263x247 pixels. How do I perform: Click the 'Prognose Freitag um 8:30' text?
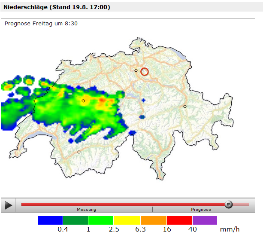click(x=41, y=23)
